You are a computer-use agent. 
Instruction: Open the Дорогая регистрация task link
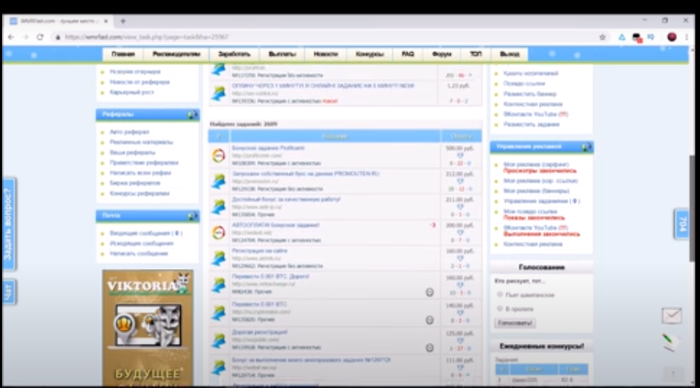click(x=259, y=333)
